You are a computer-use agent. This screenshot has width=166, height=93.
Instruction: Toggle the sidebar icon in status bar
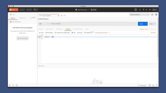[10, 86]
